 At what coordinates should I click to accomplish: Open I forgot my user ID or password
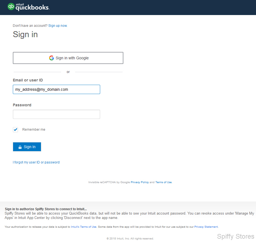[x=36, y=162]
